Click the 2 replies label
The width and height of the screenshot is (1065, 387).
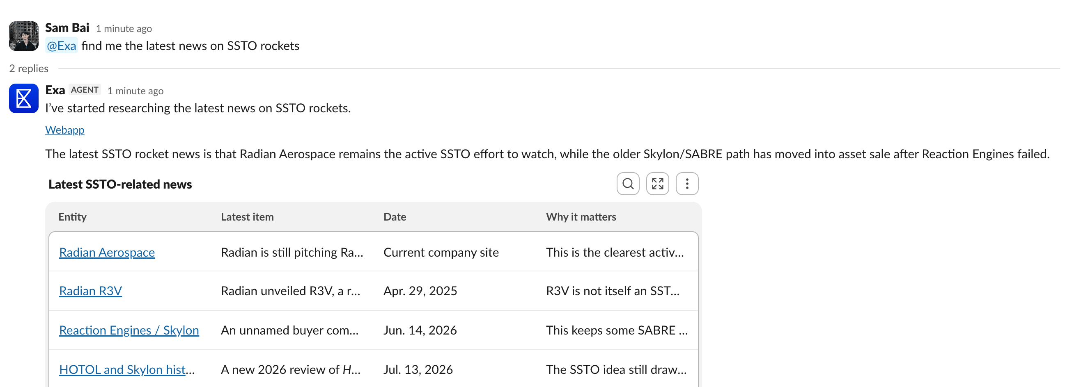point(28,68)
